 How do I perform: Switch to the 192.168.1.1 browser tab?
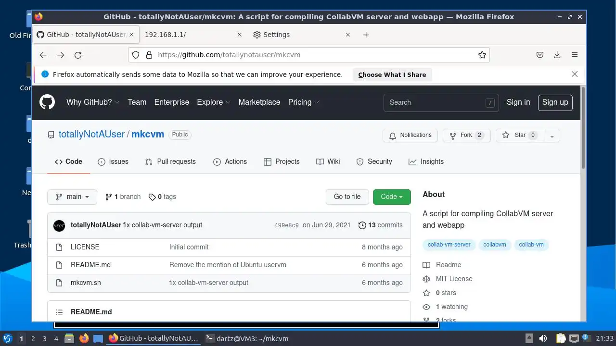click(x=194, y=35)
